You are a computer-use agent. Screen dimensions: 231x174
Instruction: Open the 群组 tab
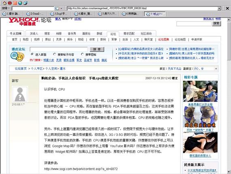coord(99,34)
